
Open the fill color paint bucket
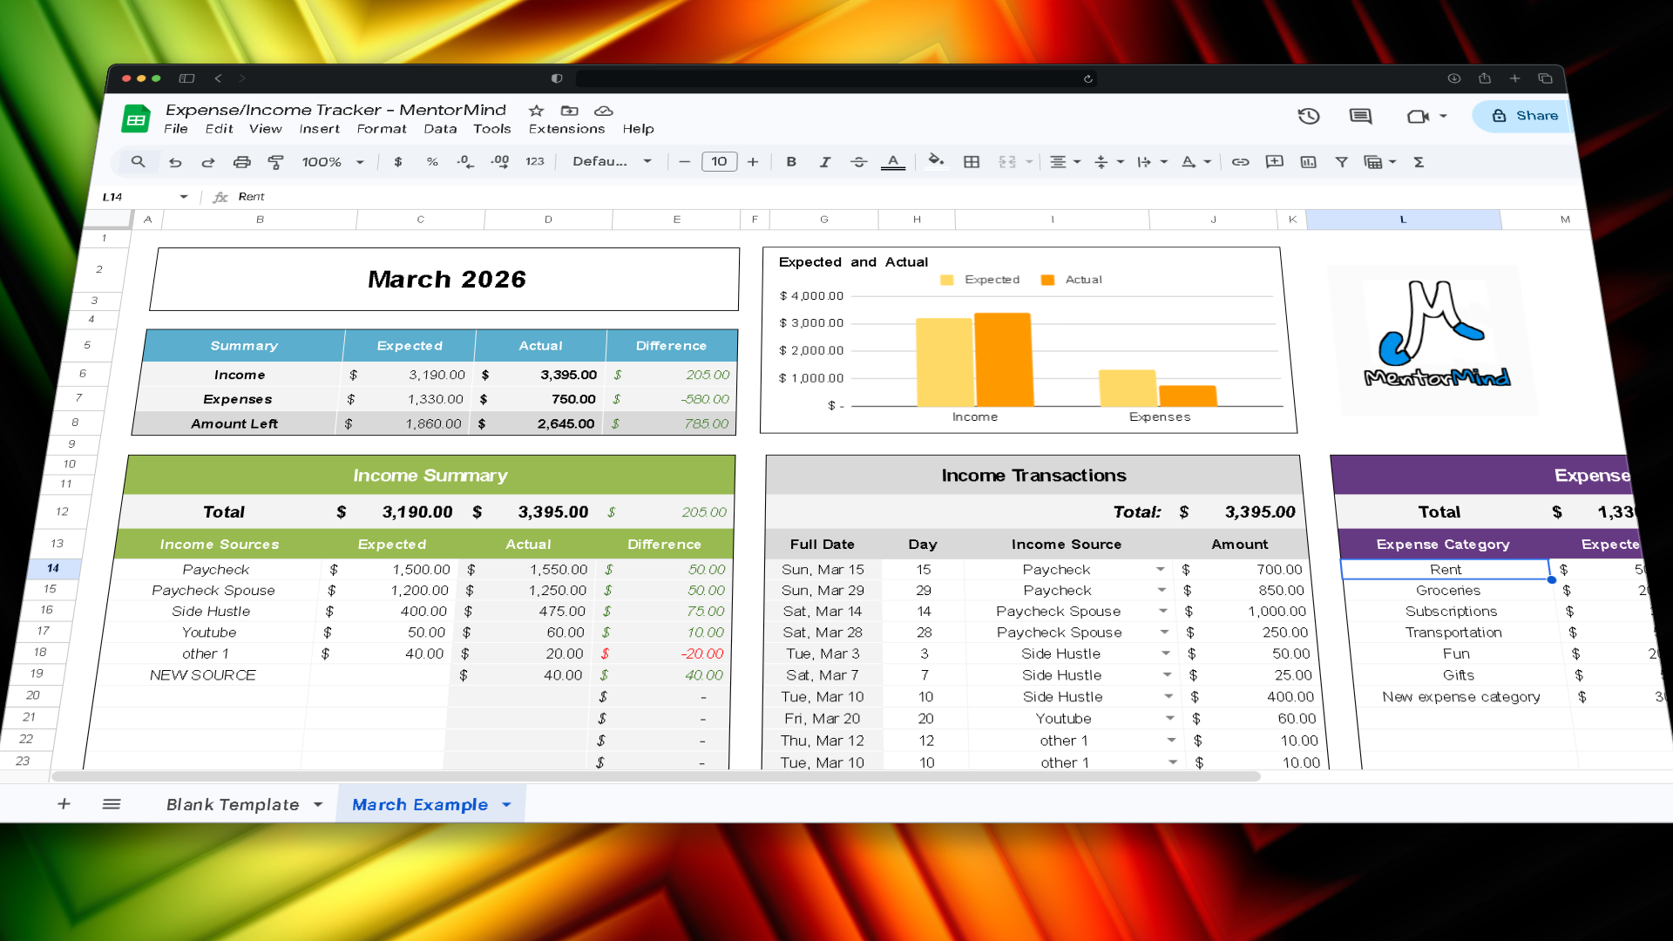click(x=936, y=161)
